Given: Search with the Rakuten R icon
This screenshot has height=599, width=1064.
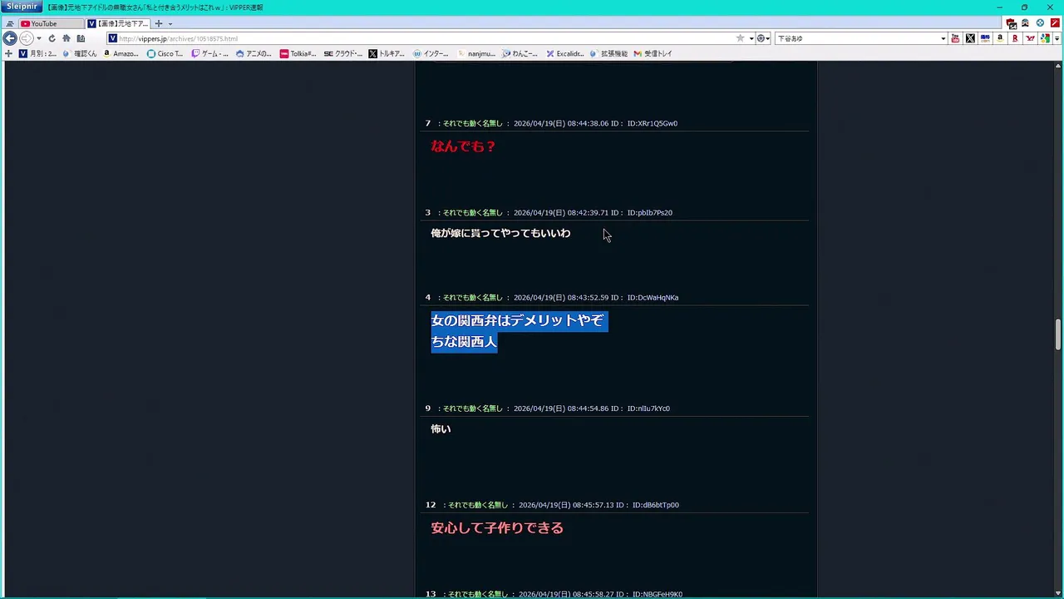Looking at the screenshot, I should [1015, 38].
